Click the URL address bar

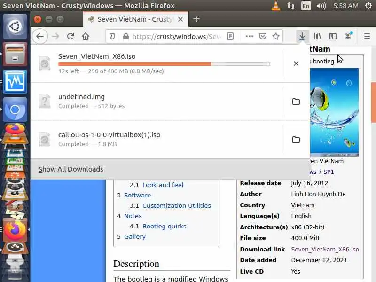(x=177, y=37)
